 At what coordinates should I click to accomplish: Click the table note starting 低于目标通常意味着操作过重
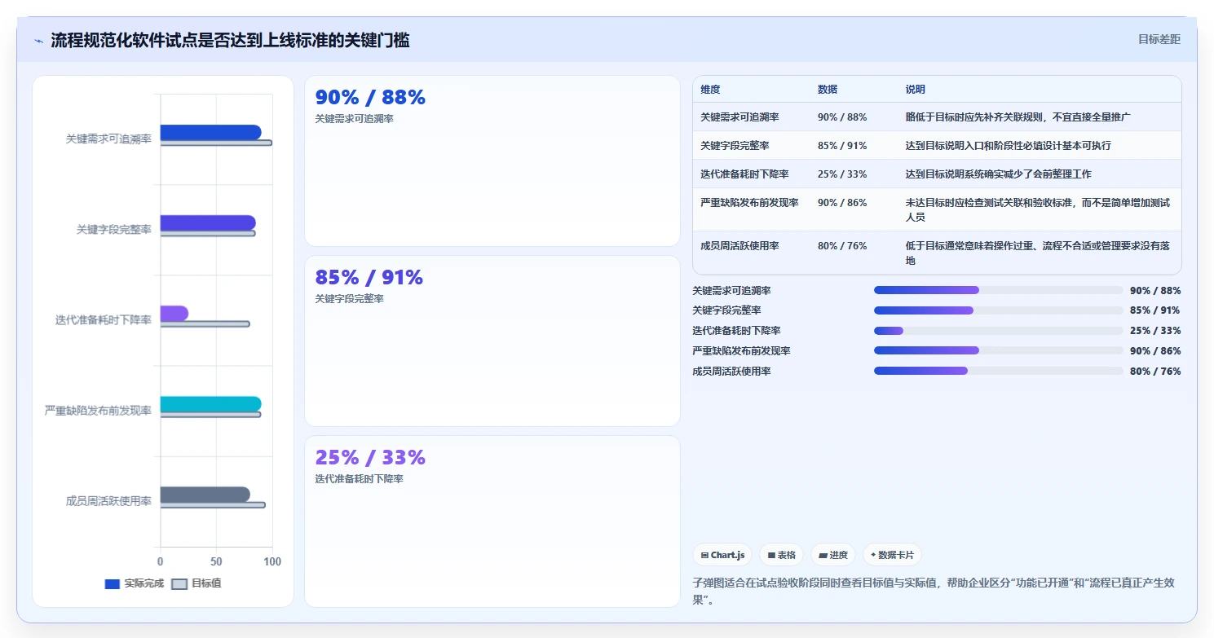[1038, 253]
